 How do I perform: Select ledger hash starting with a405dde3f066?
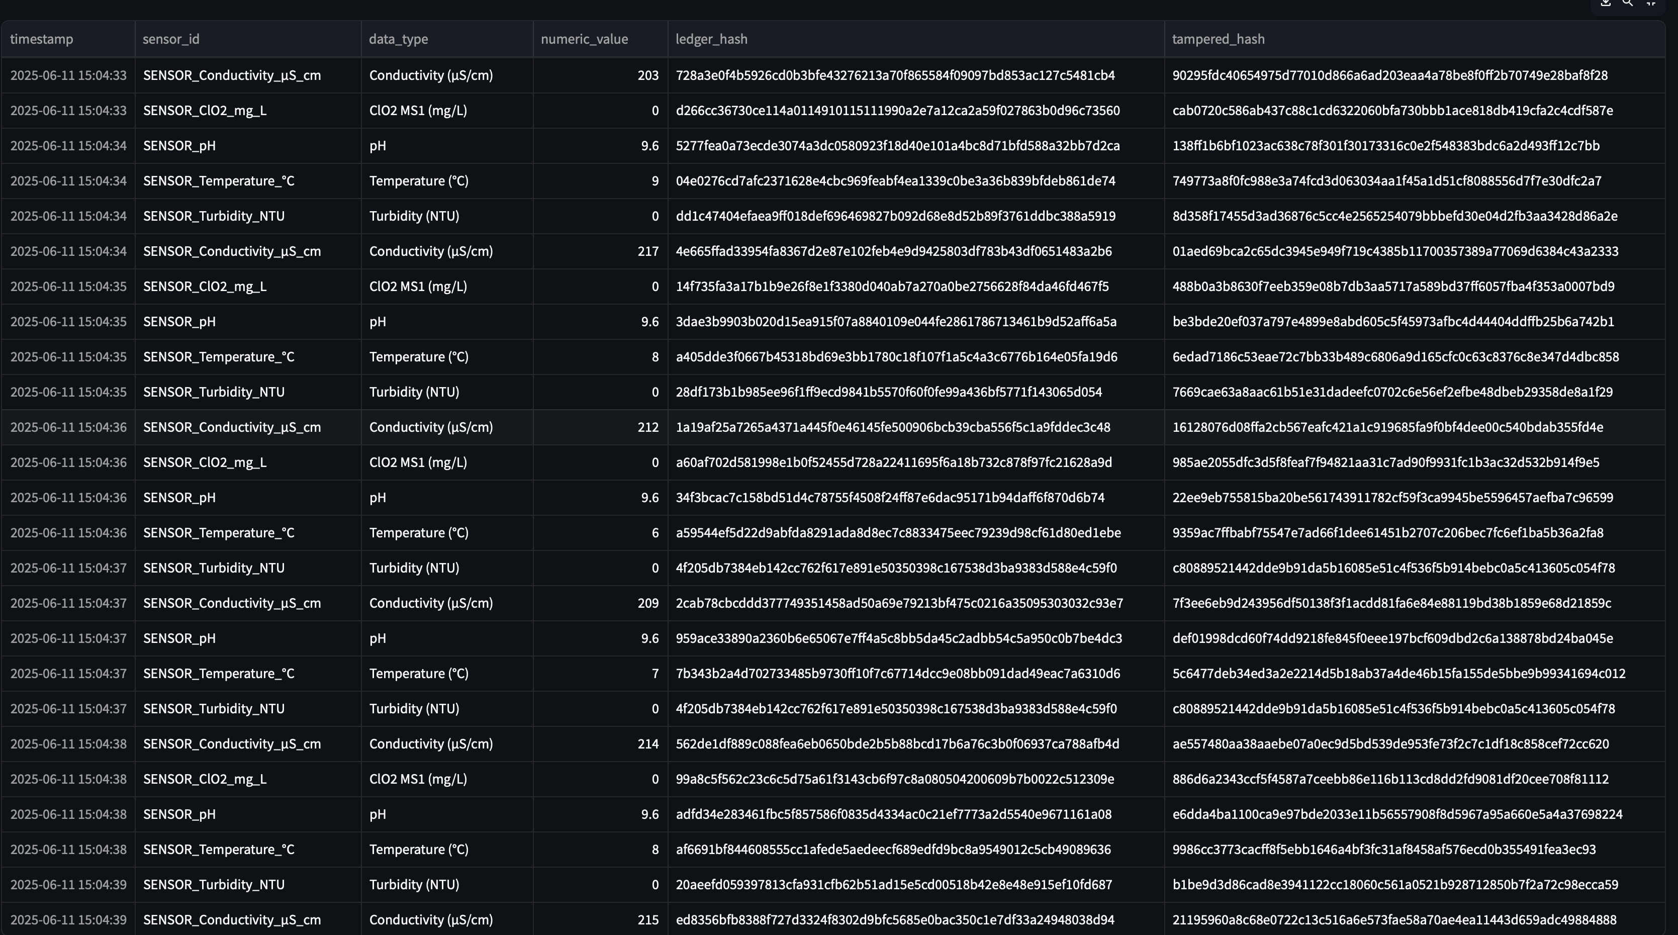click(x=916, y=356)
